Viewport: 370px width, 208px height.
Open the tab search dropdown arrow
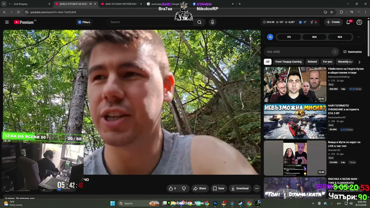(3, 4)
